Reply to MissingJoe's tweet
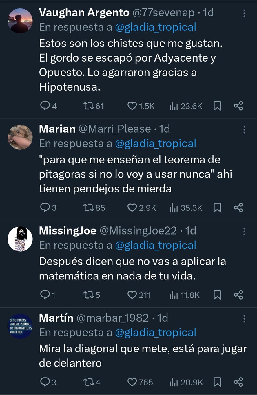 45,295
